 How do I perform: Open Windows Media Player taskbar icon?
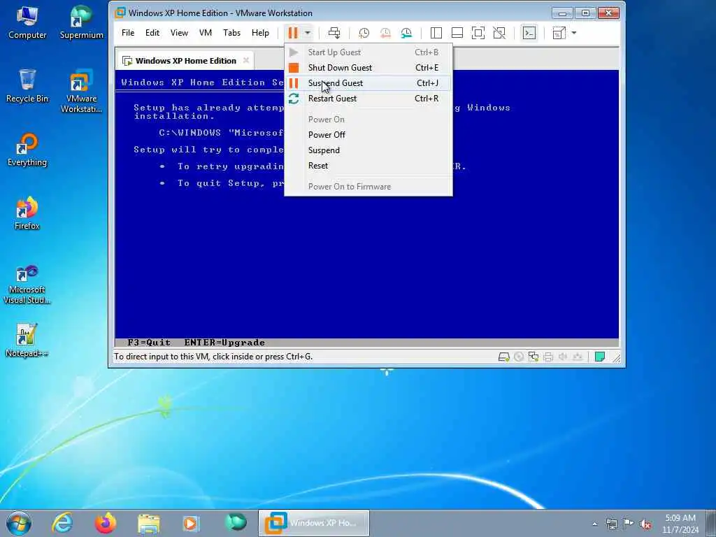pyautogui.click(x=191, y=523)
